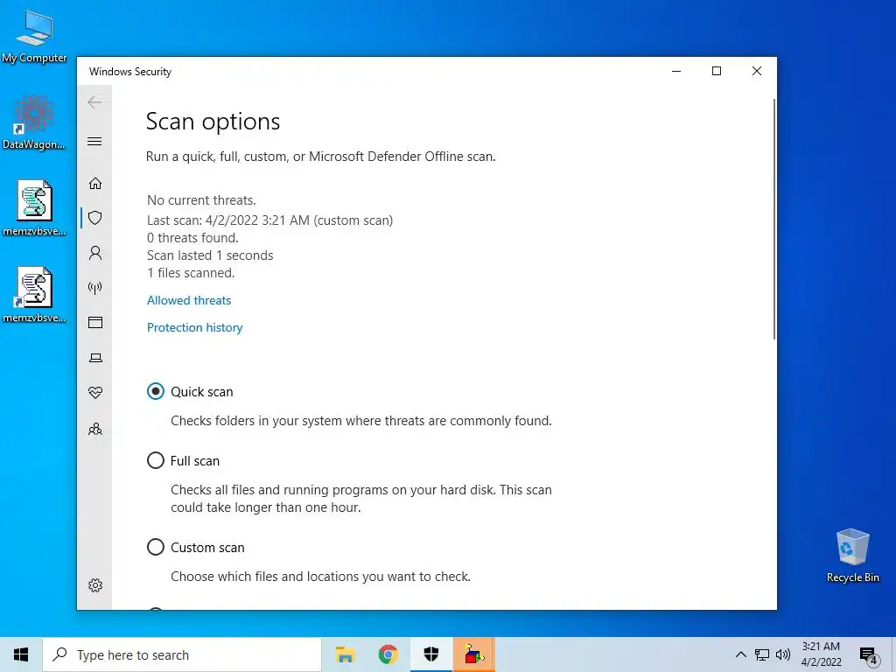Select the Custom scan option
The height and width of the screenshot is (672, 896).
[x=156, y=548]
